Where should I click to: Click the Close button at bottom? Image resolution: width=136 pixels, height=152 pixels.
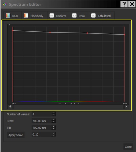click(128, 147)
